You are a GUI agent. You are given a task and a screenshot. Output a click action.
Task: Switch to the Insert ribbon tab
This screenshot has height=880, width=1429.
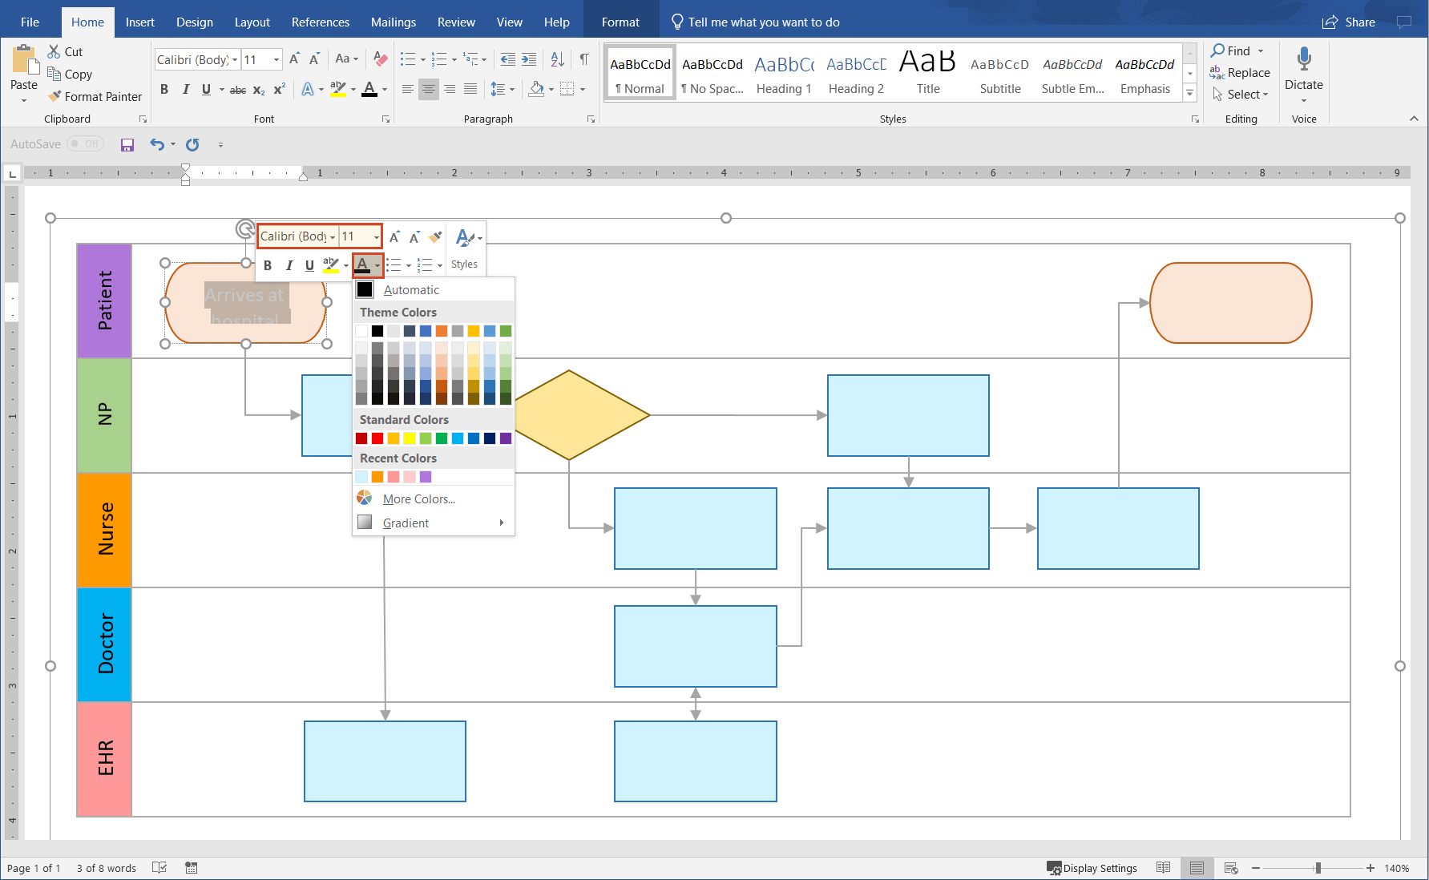click(140, 22)
